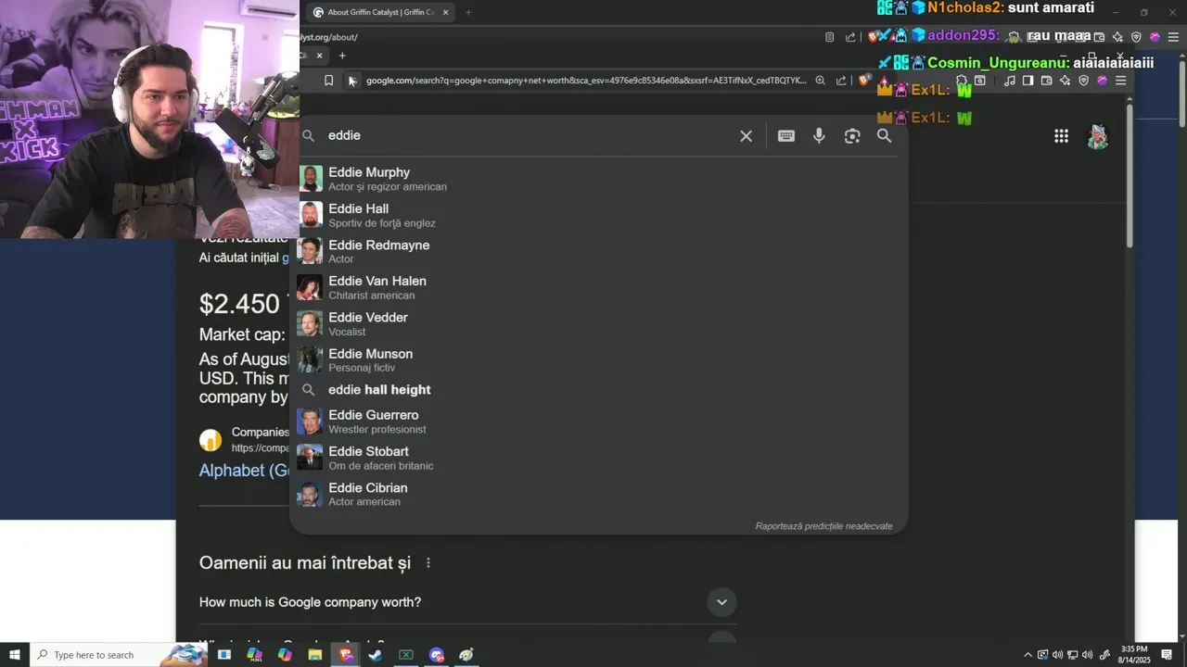The height and width of the screenshot is (667, 1187).
Task: Open the clock showing 3:35 PM
Action: tap(1133, 655)
